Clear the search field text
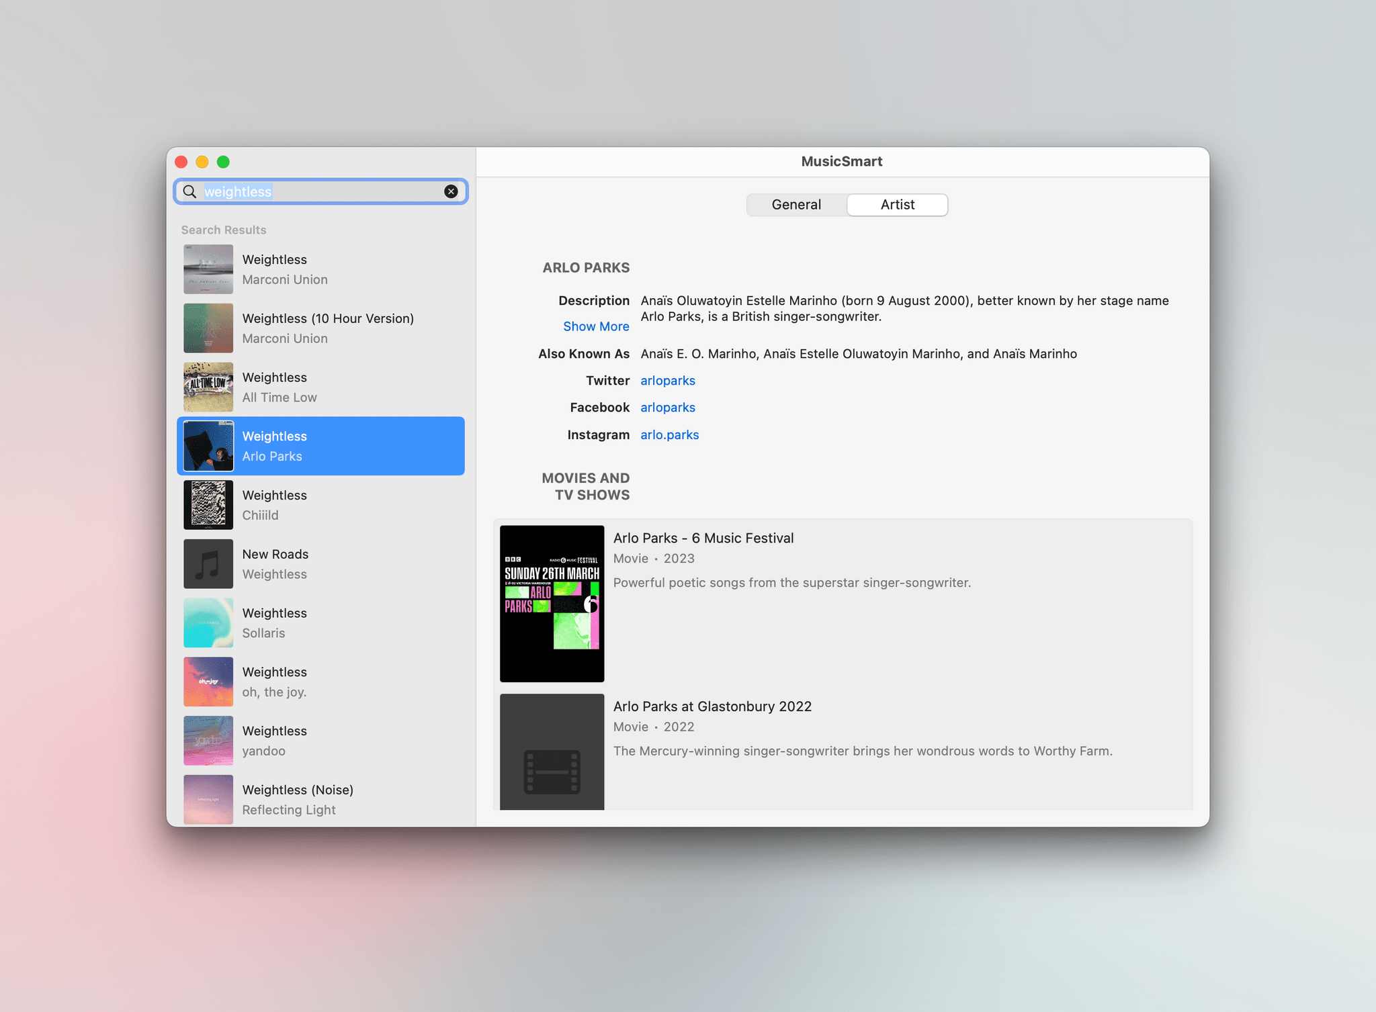 [451, 192]
